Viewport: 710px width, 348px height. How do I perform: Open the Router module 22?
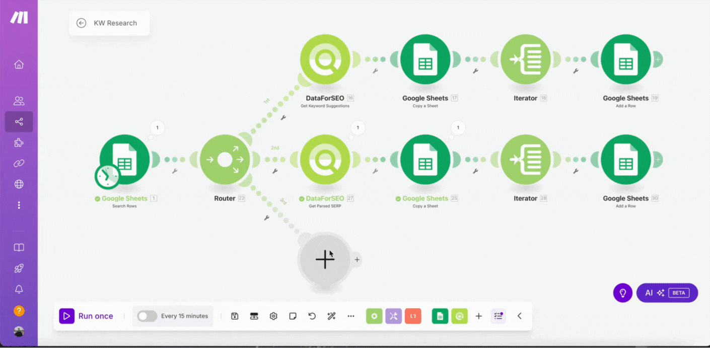(225, 160)
